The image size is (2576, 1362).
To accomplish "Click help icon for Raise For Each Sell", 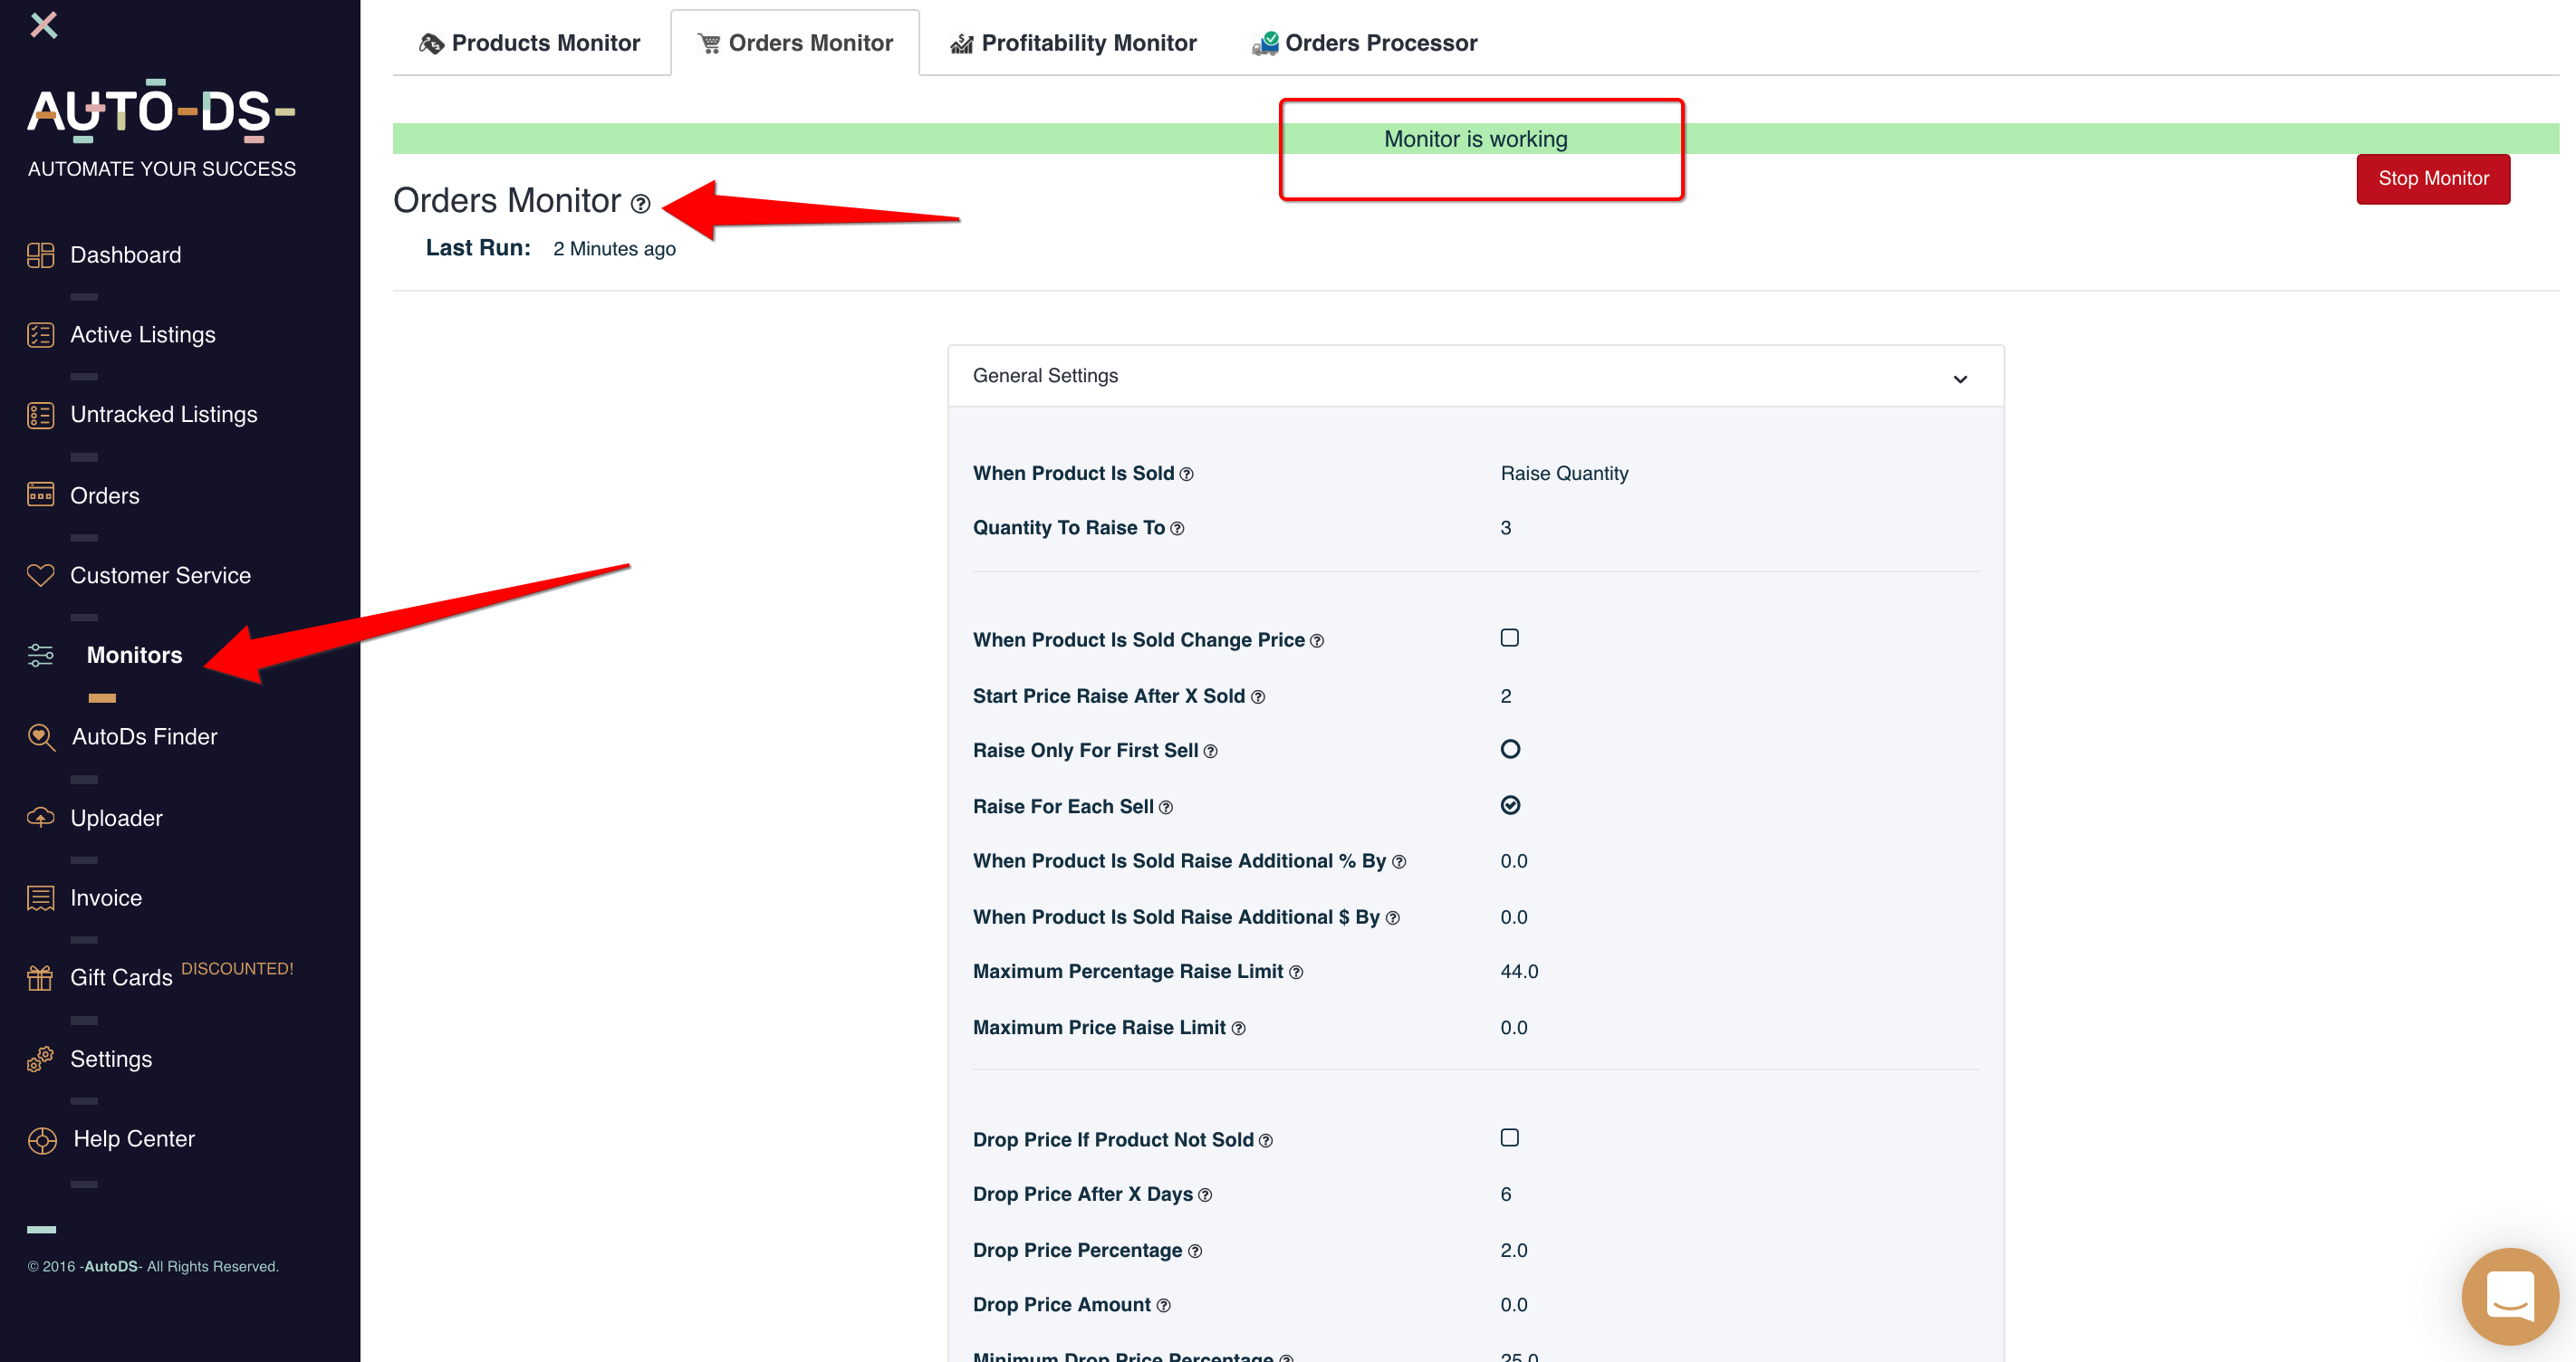I will (1166, 808).
